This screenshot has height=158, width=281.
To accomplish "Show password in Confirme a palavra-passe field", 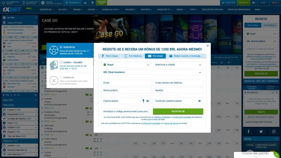I will [200, 101].
